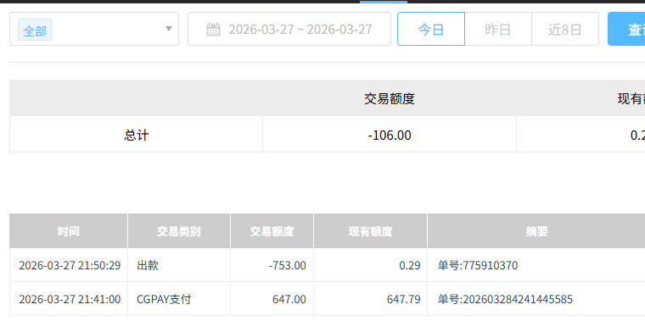Click the detail table 交易额度 column header
The height and width of the screenshot is (321, 645).
(272, 231)
